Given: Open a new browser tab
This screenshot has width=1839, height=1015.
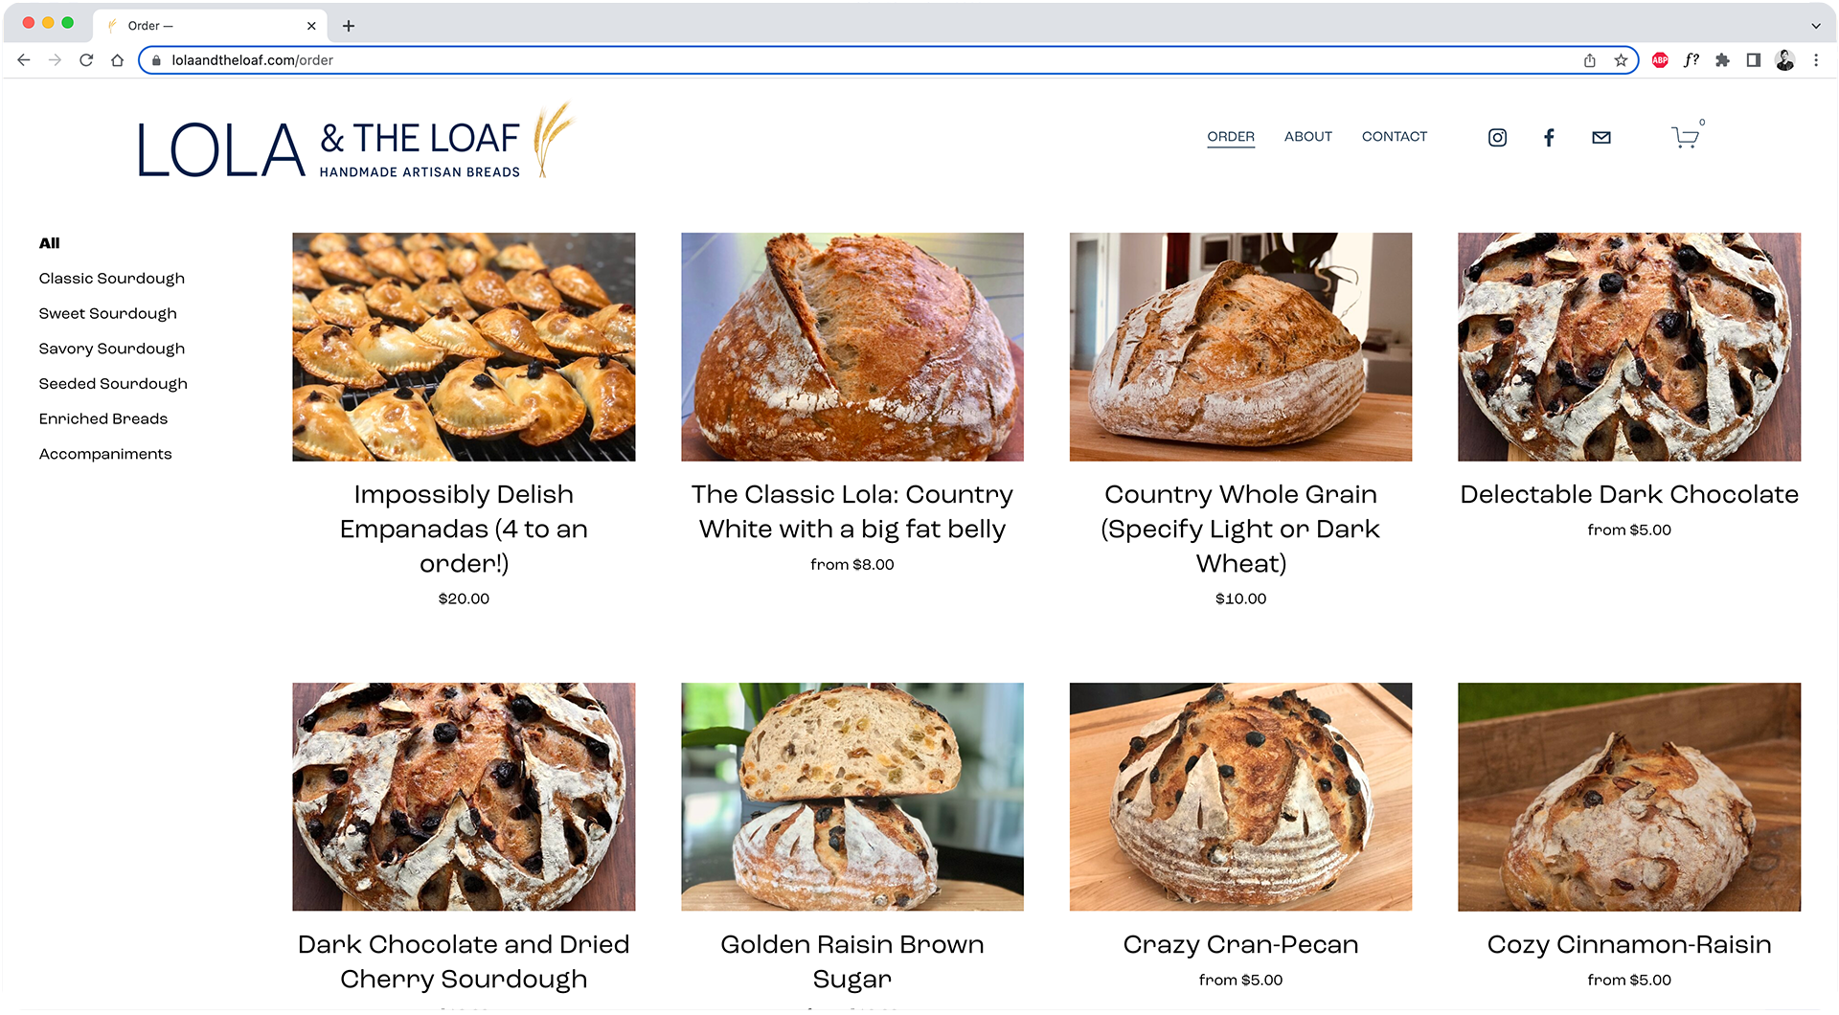Looking at the screenshot, I should [x=349, y=26].
